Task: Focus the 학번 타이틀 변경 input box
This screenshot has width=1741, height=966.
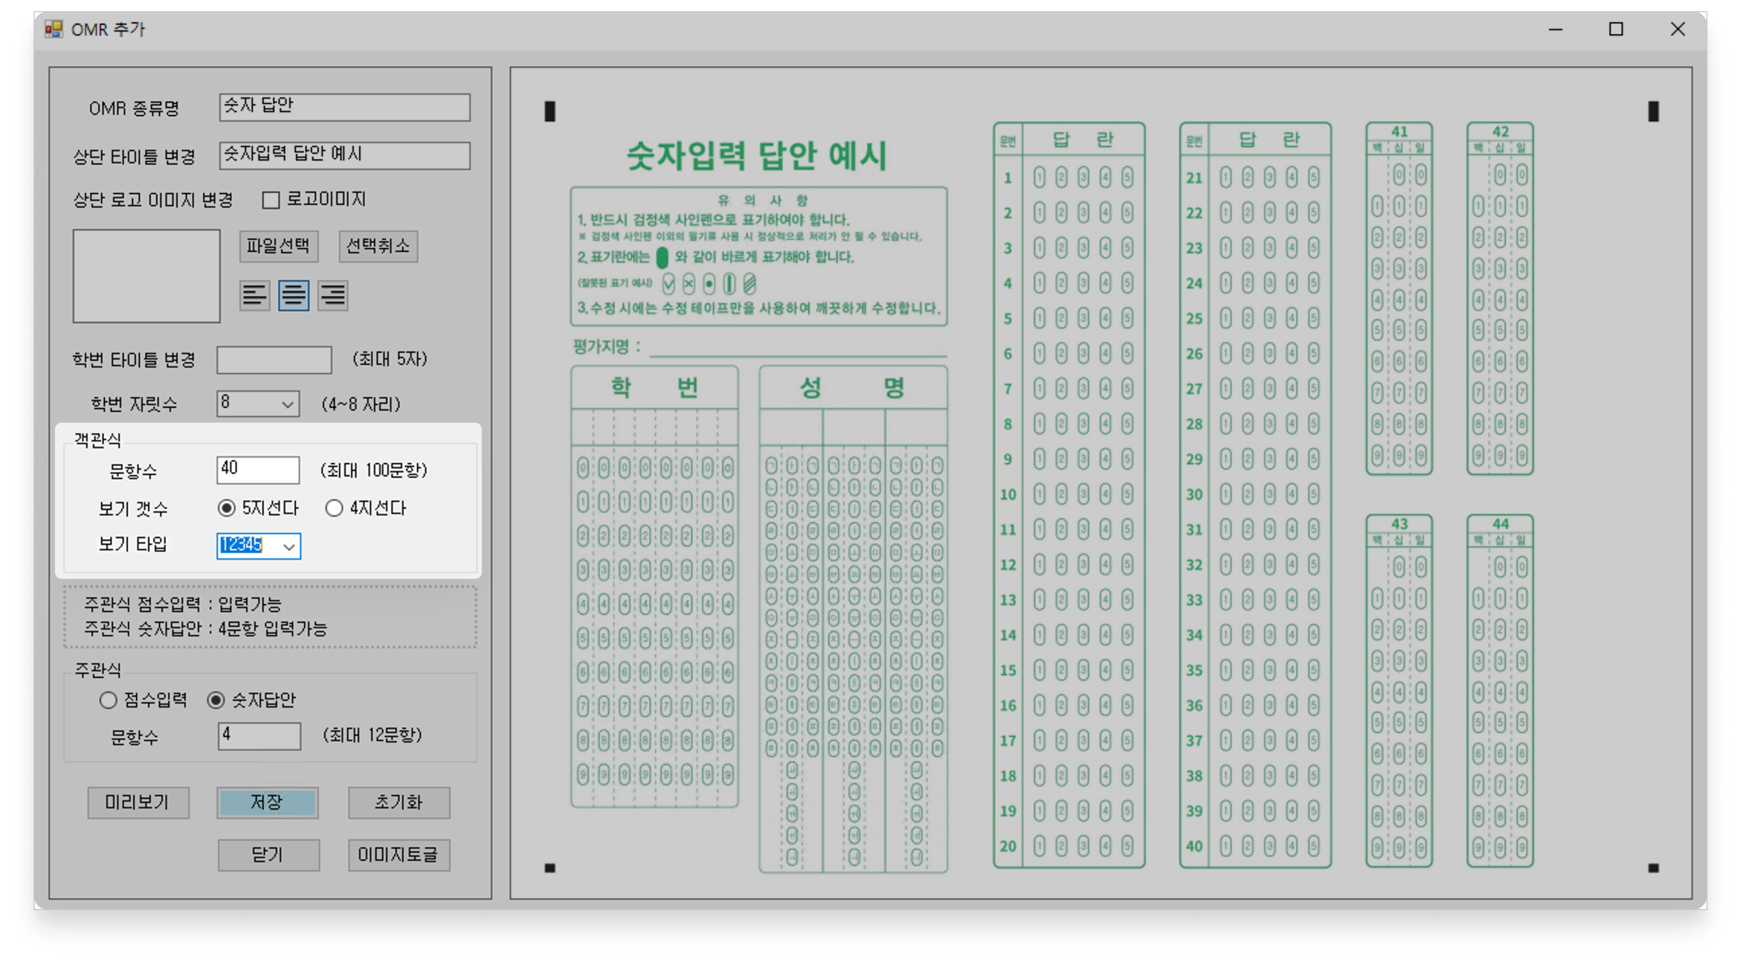Action: click(x=274, y=359)
